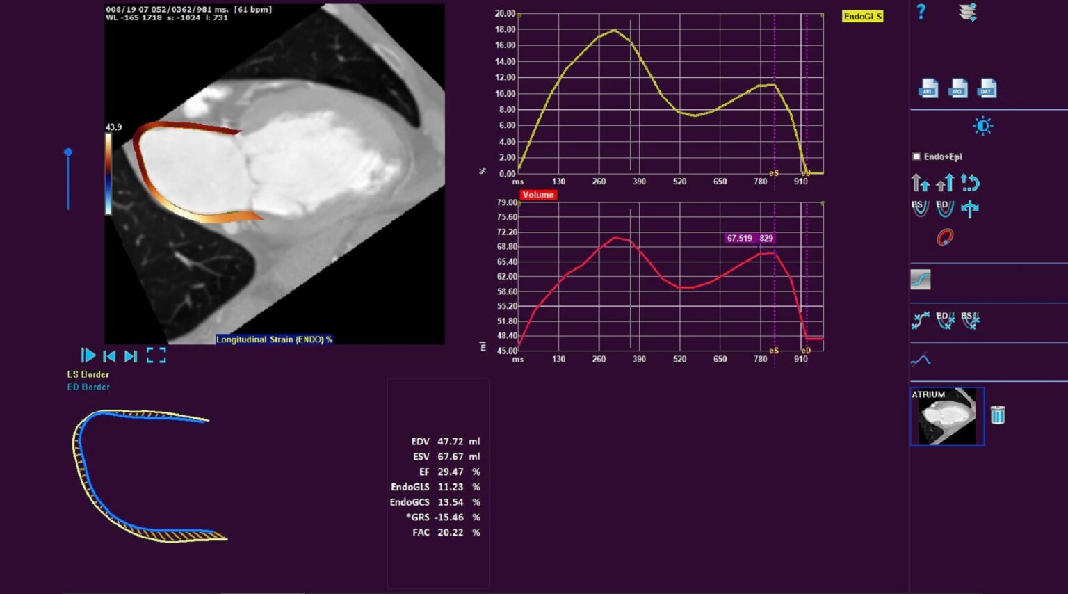Enable the Endo+Epi checkbox
The height and width of the screenshot is (594, 1068).
click(x=916, y=156)
